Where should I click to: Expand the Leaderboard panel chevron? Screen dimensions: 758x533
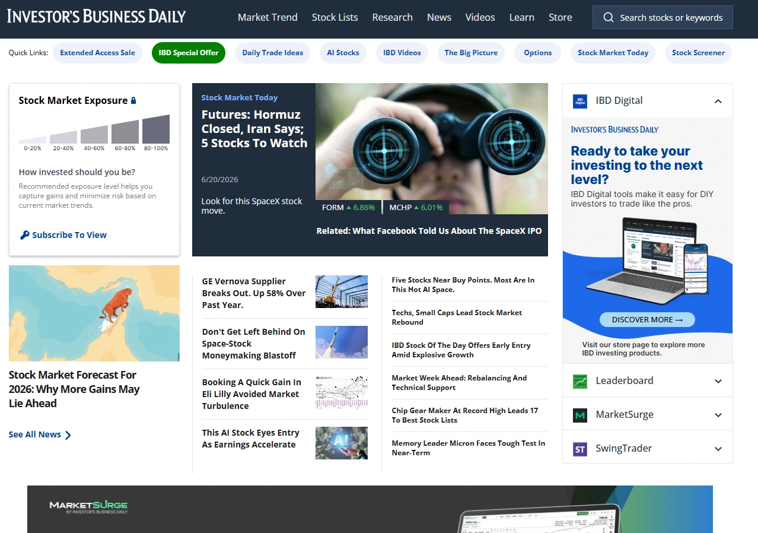tap(718, 381)
